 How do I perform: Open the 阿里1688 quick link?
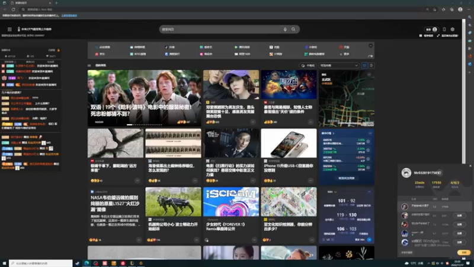coord(242,54)
